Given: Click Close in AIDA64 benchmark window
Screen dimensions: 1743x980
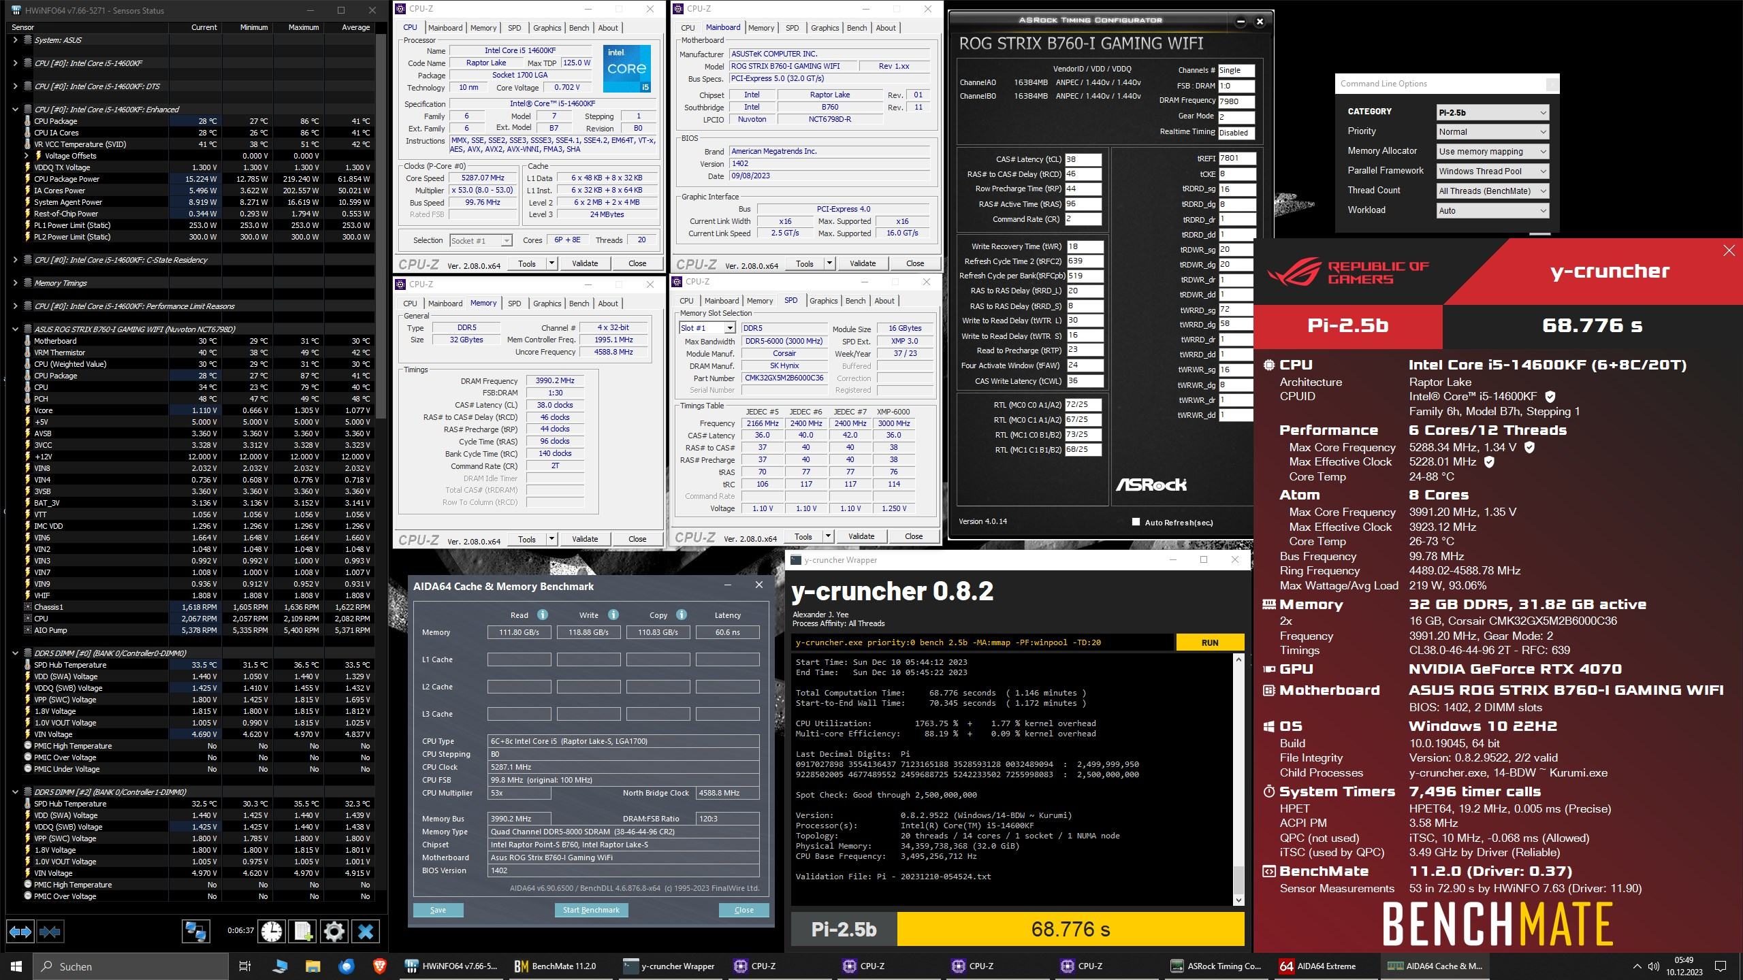Looking at the screenshot, I should pyautogui.click(x=743, y=910).
